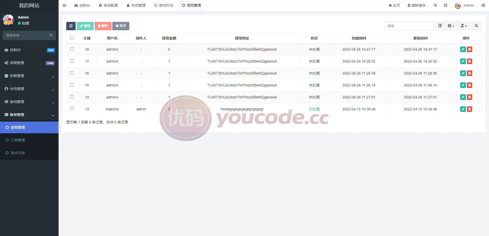Open the 控制台 sidebar item with hot badge
489x236 pixels.
[x=29, y=50]
